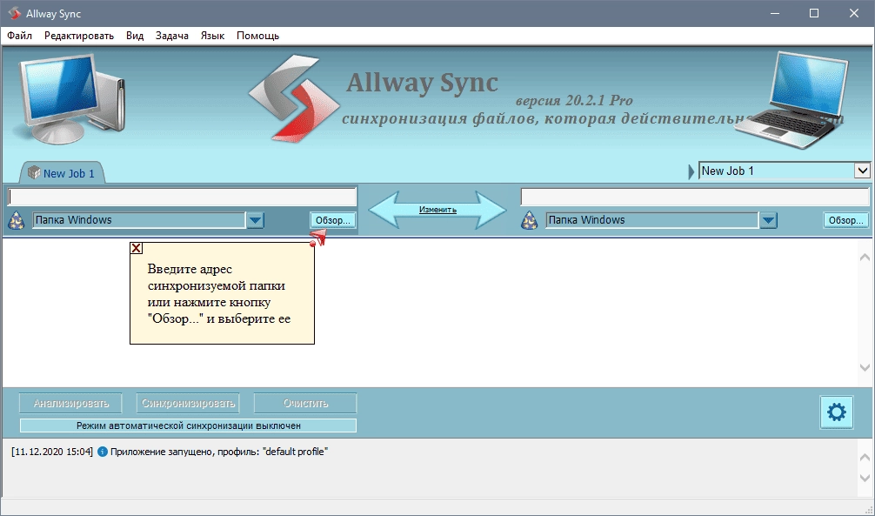
Task: Click the log text "Приложение запущено"
Action: (x=162, y=452)
